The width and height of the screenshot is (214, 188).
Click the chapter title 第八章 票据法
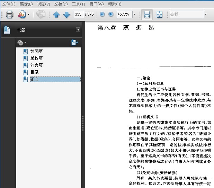(x=126, y=28)
